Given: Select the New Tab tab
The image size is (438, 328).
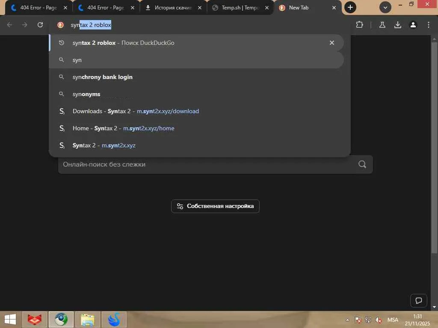Looking at the screenshot, I should (307, 8).
